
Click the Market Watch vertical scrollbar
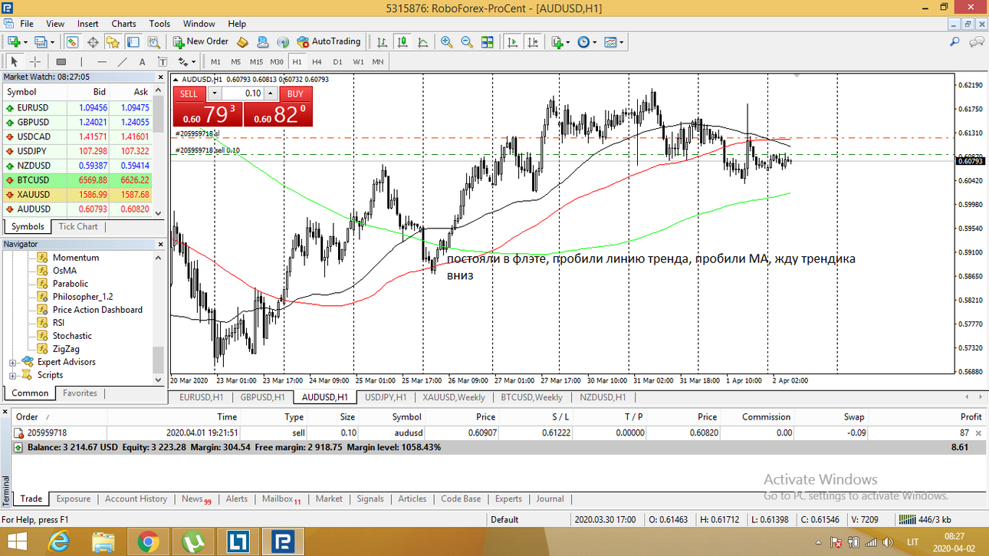(159, 150)
